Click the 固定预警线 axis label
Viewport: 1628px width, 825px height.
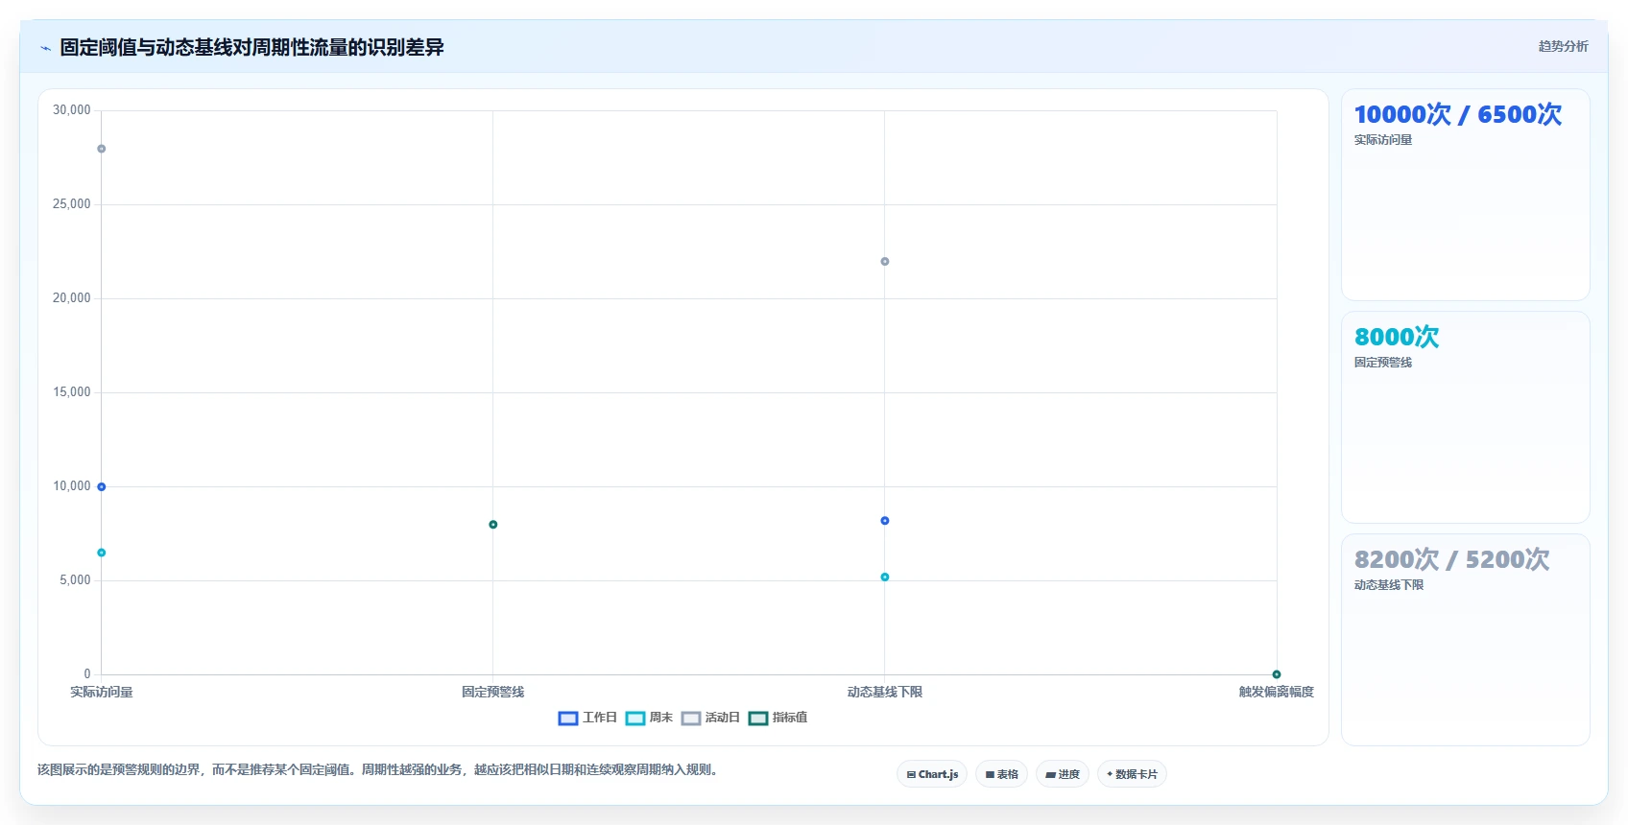493,692
